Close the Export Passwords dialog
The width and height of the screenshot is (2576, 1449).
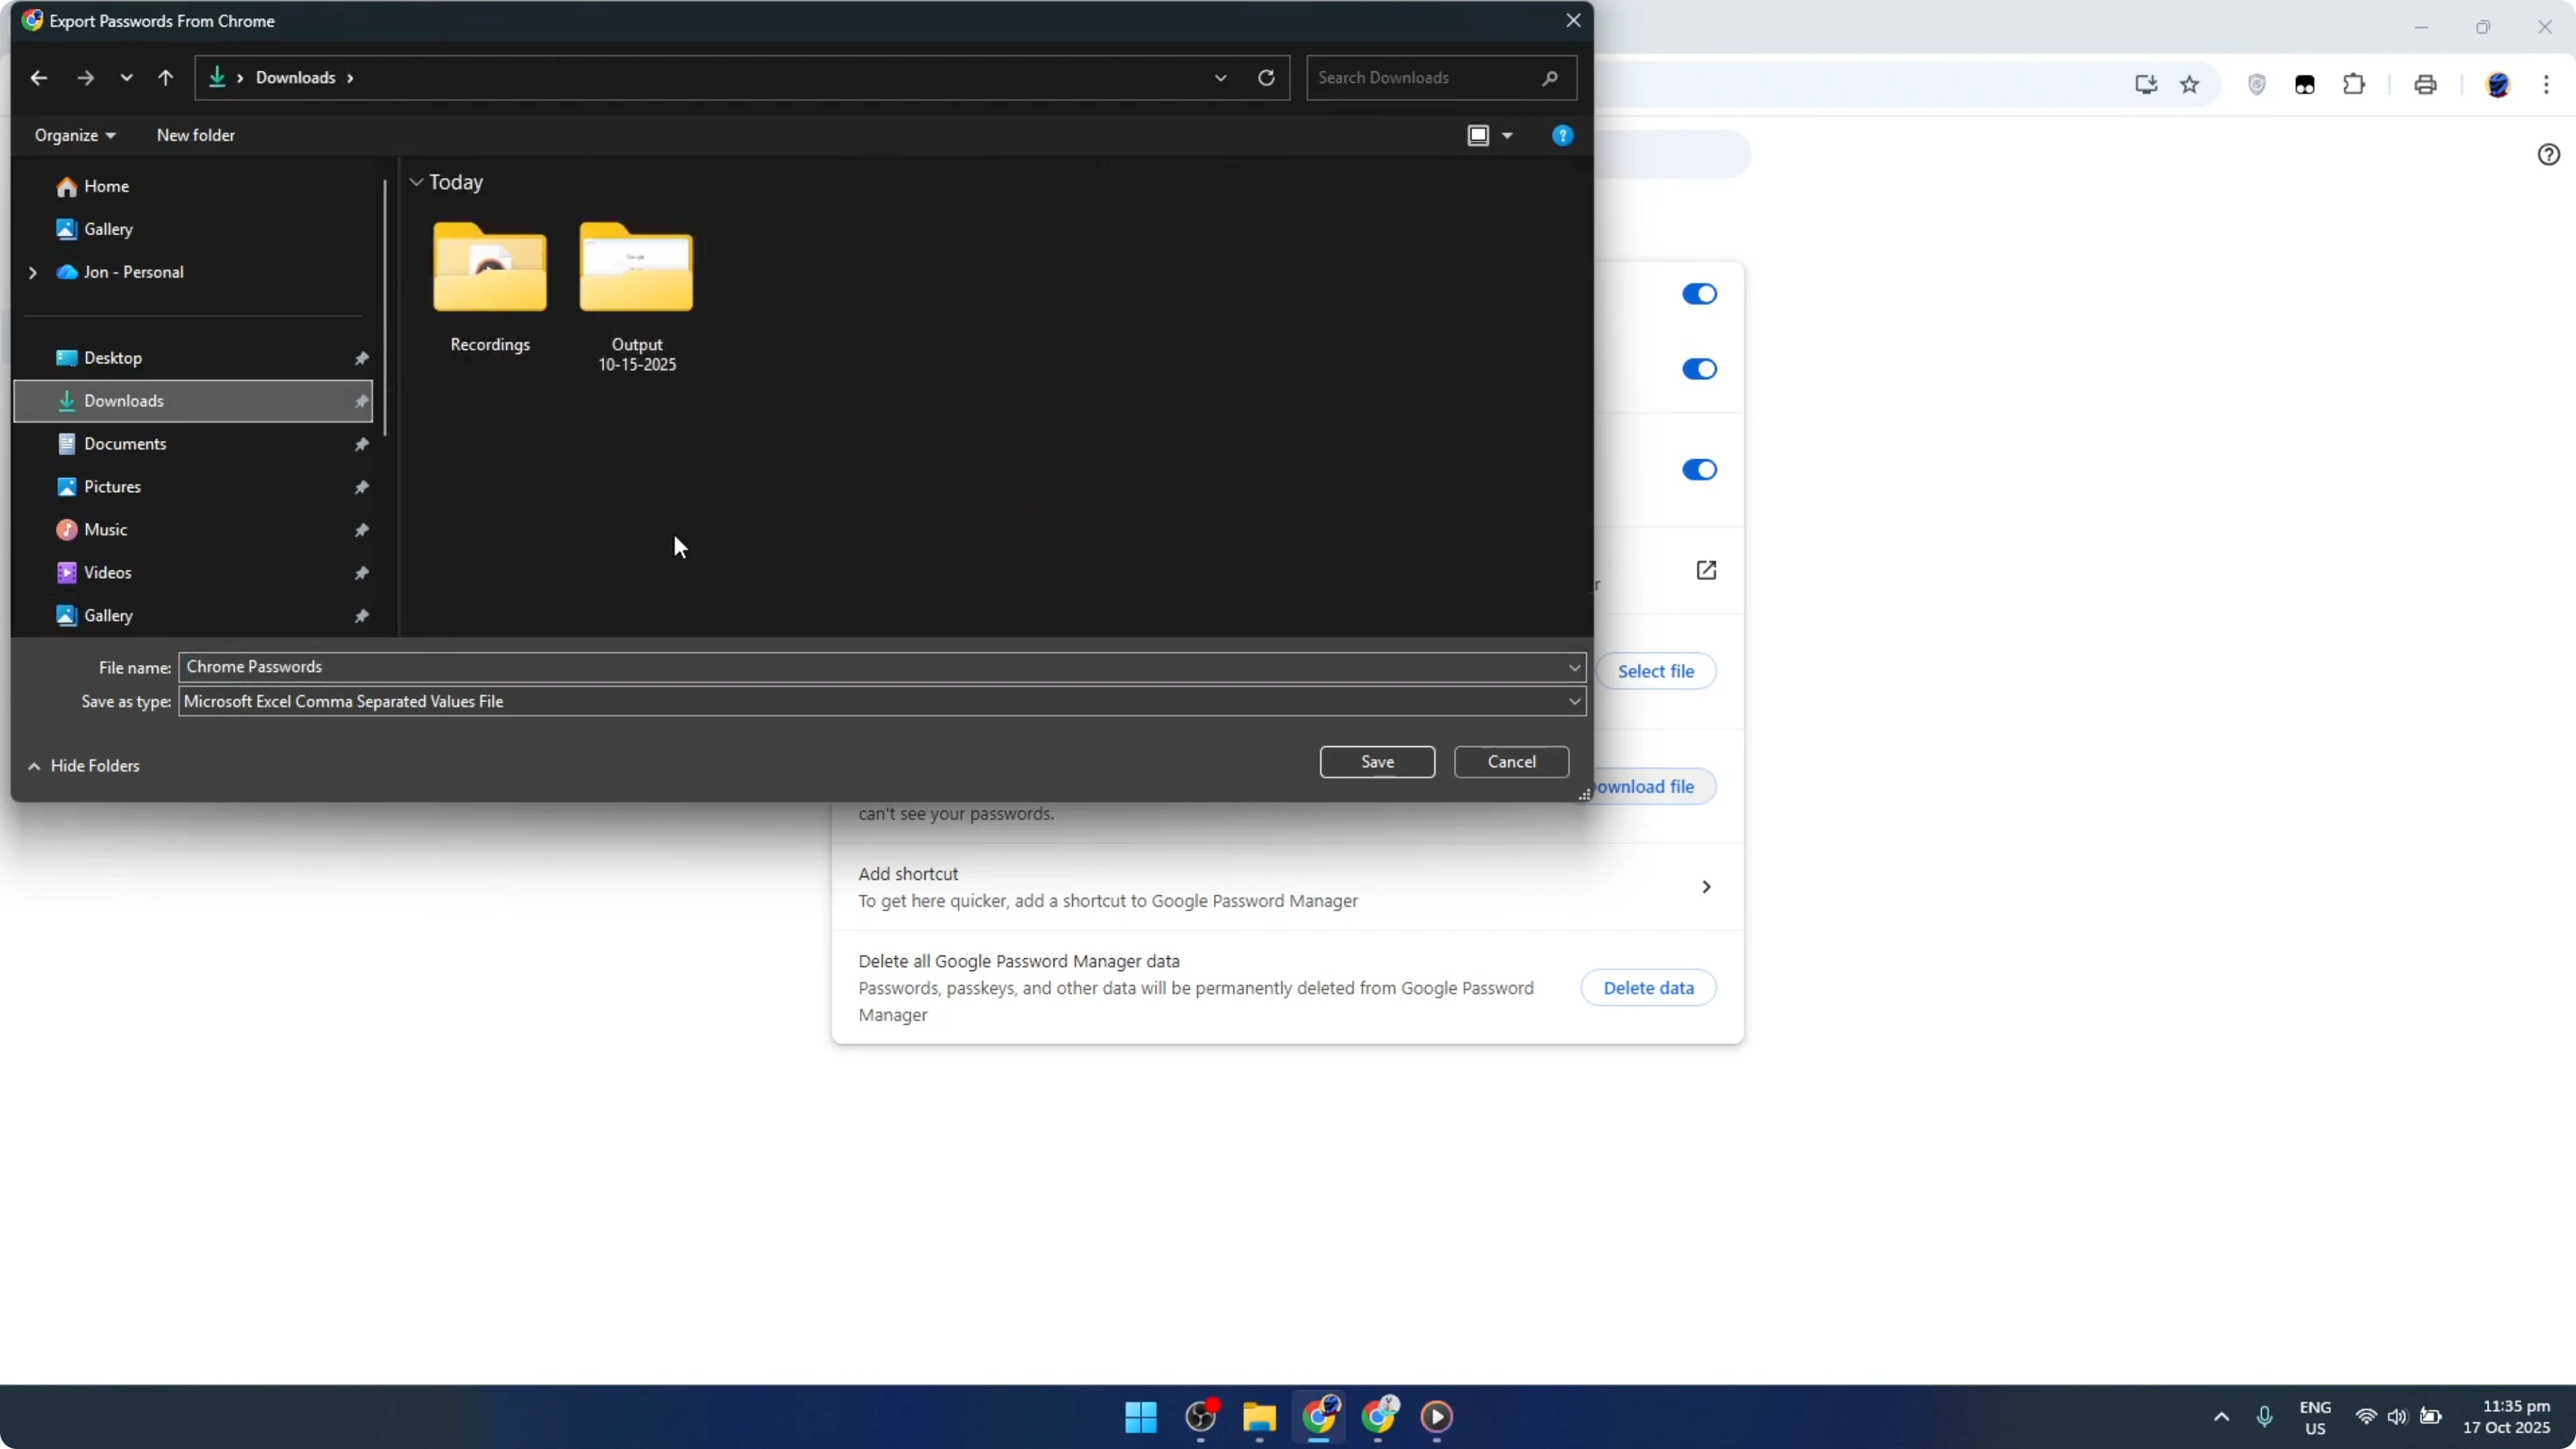(x=1573, y=20)
